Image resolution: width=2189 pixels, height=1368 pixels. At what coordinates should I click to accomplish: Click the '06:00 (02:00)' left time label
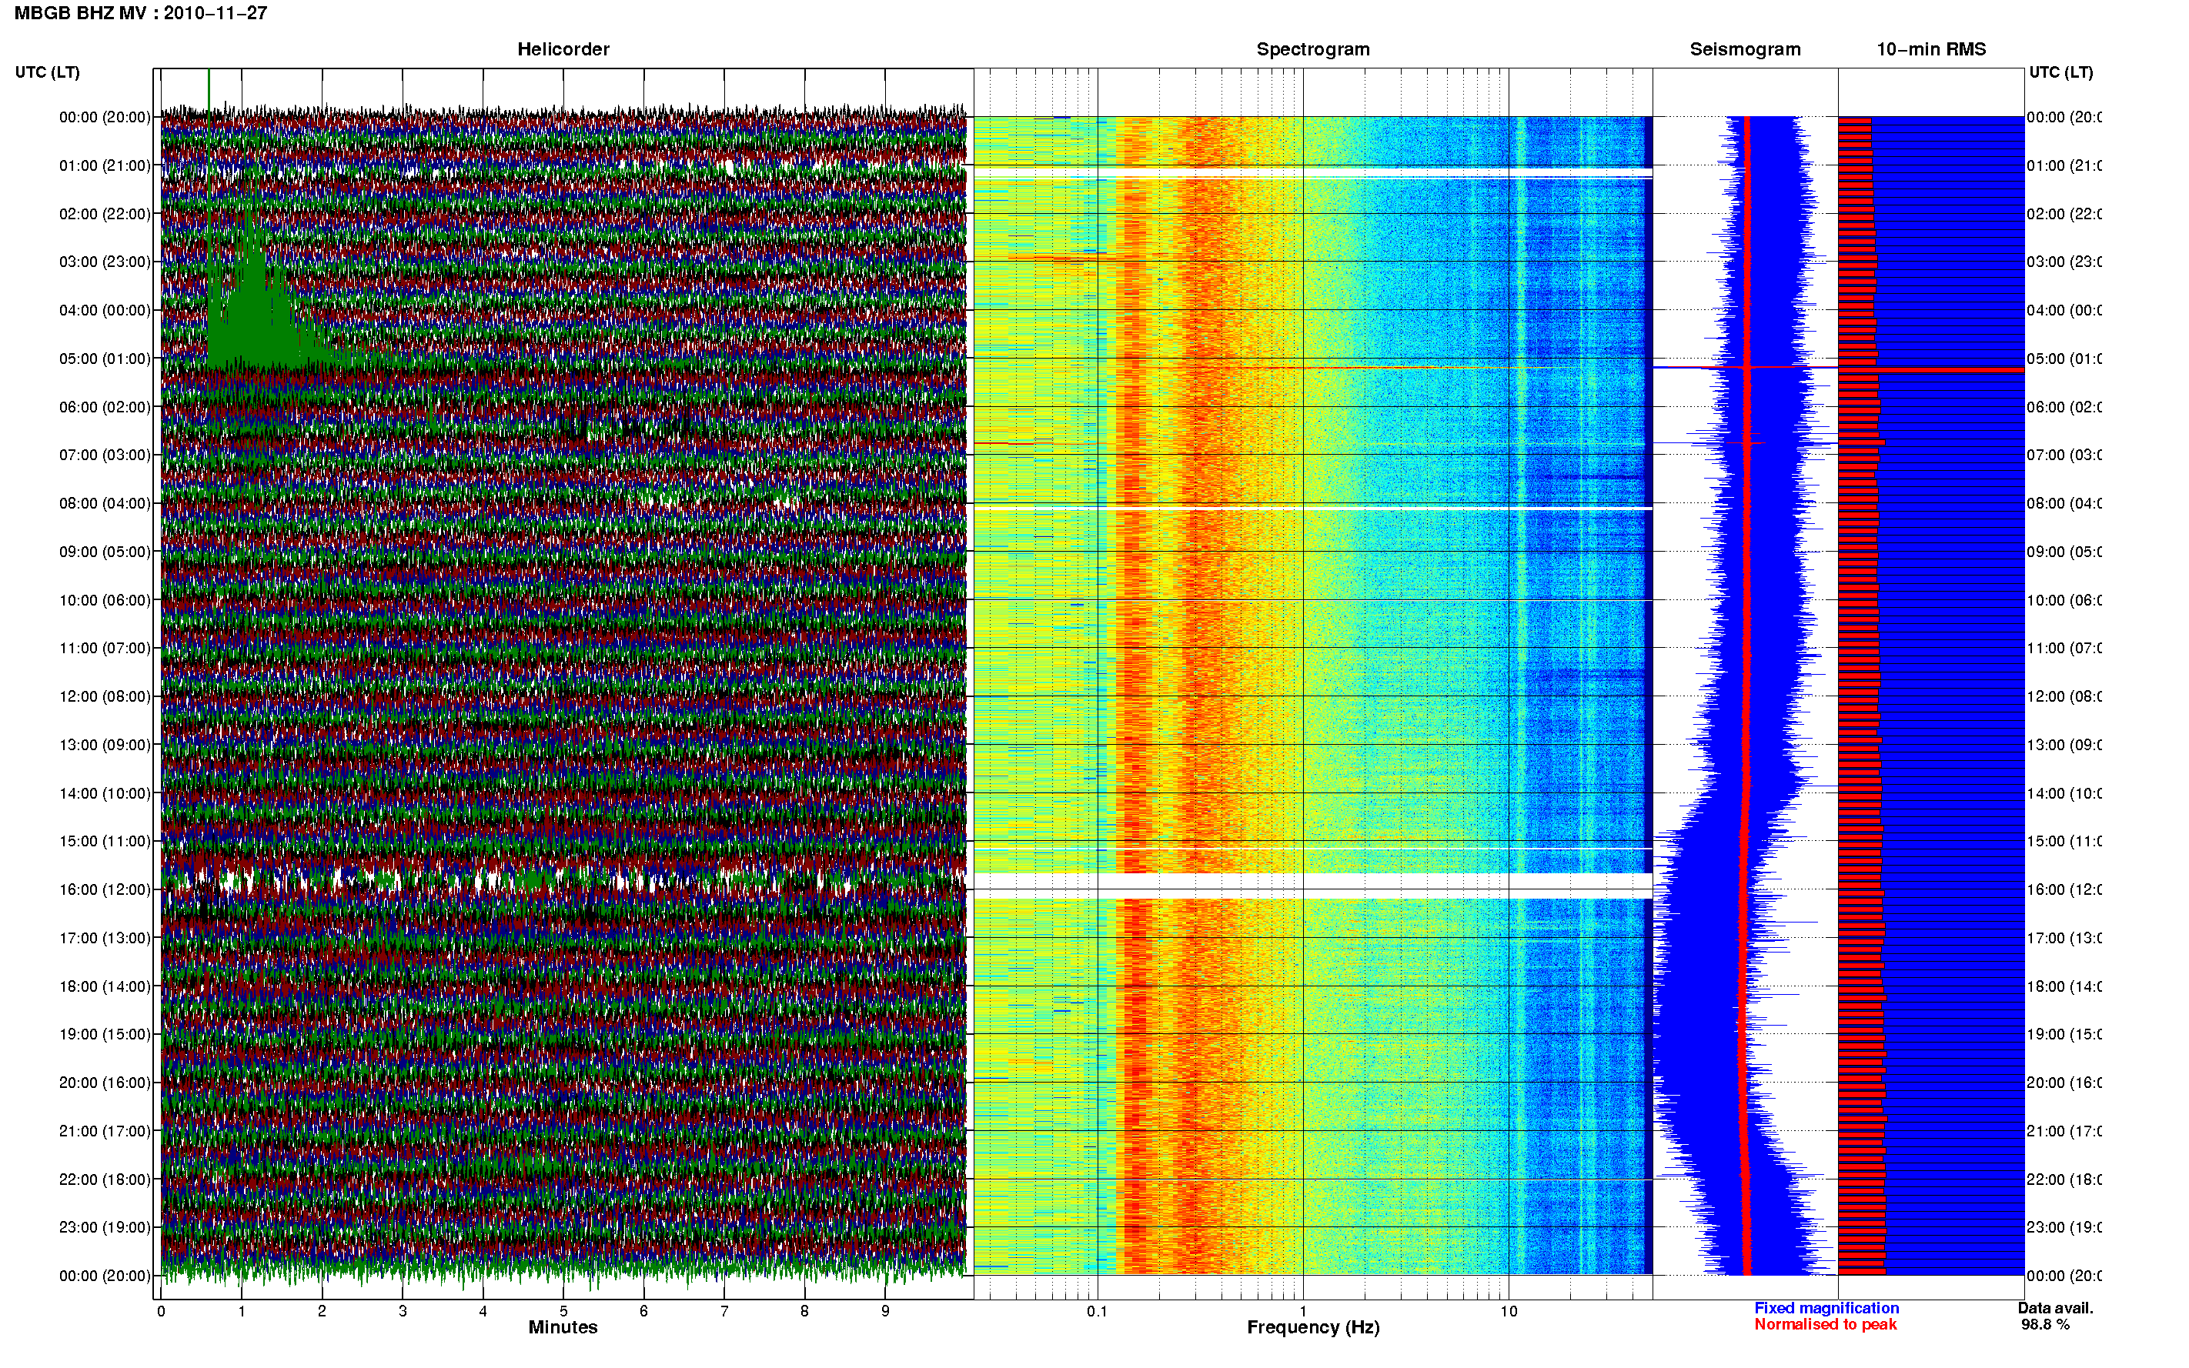click(x=105, y=407)
